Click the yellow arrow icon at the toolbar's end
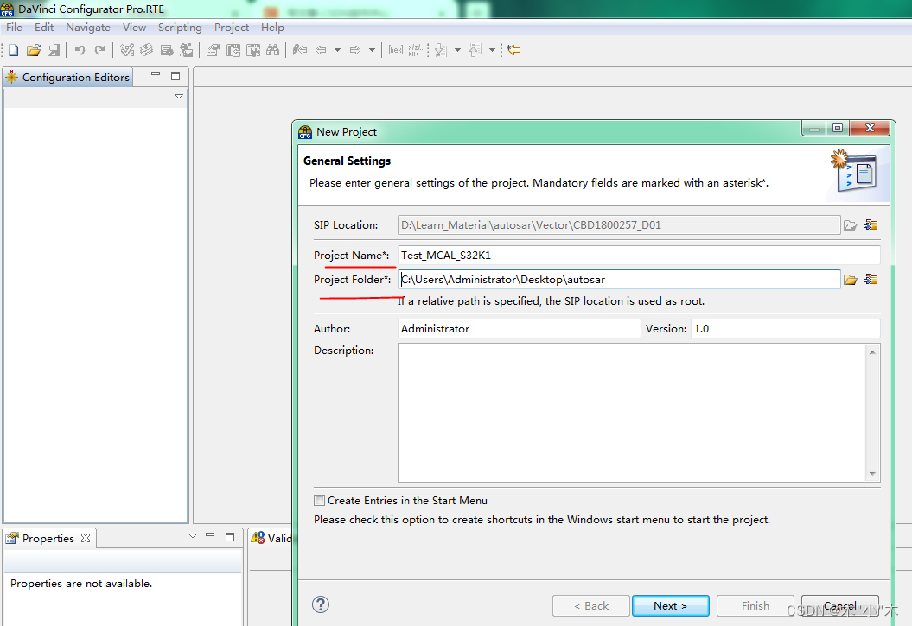Viewport: 912px width, 626px height. click(x=513, y=50)
